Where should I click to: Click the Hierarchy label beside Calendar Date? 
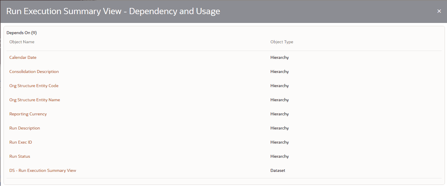279,57
